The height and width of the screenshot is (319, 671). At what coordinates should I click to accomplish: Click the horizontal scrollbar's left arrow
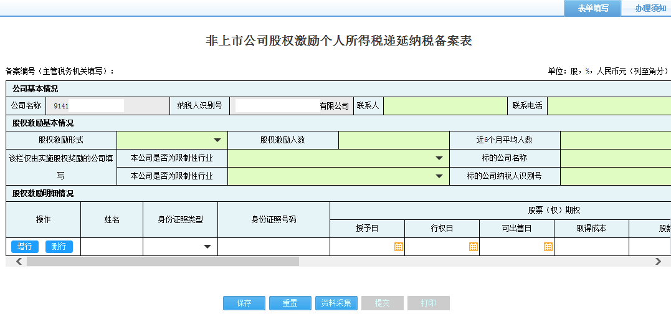pos(19,262)
